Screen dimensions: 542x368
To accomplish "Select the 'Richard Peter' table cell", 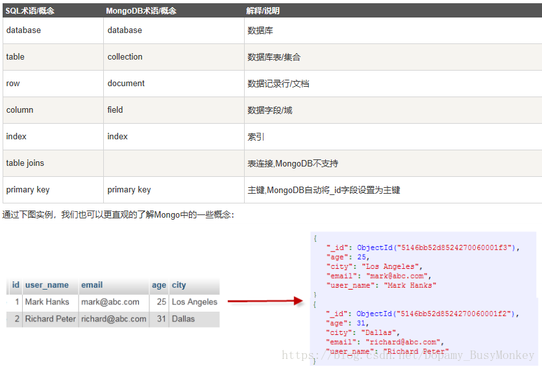I will click(51, 319).
